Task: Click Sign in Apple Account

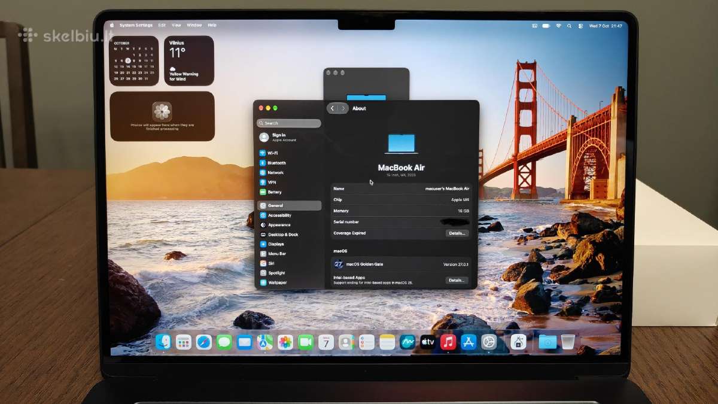Action: (289, 138)
